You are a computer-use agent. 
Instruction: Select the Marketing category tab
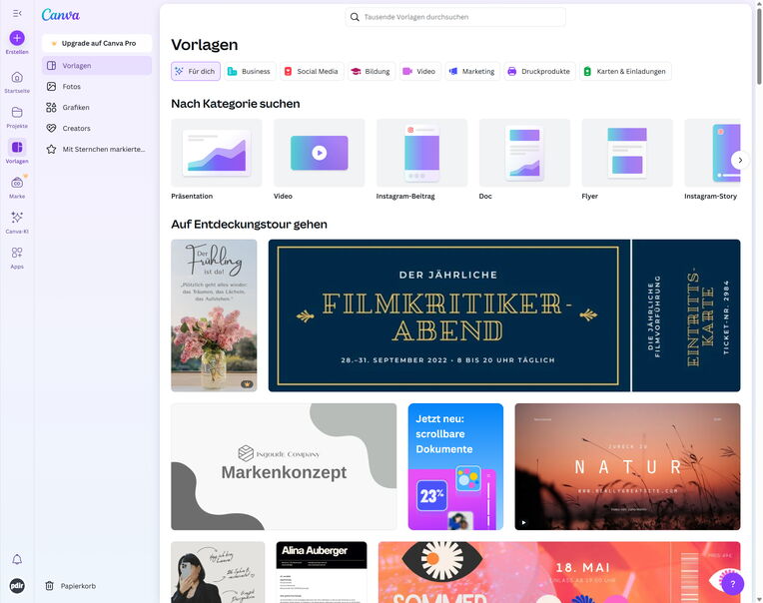472,72
